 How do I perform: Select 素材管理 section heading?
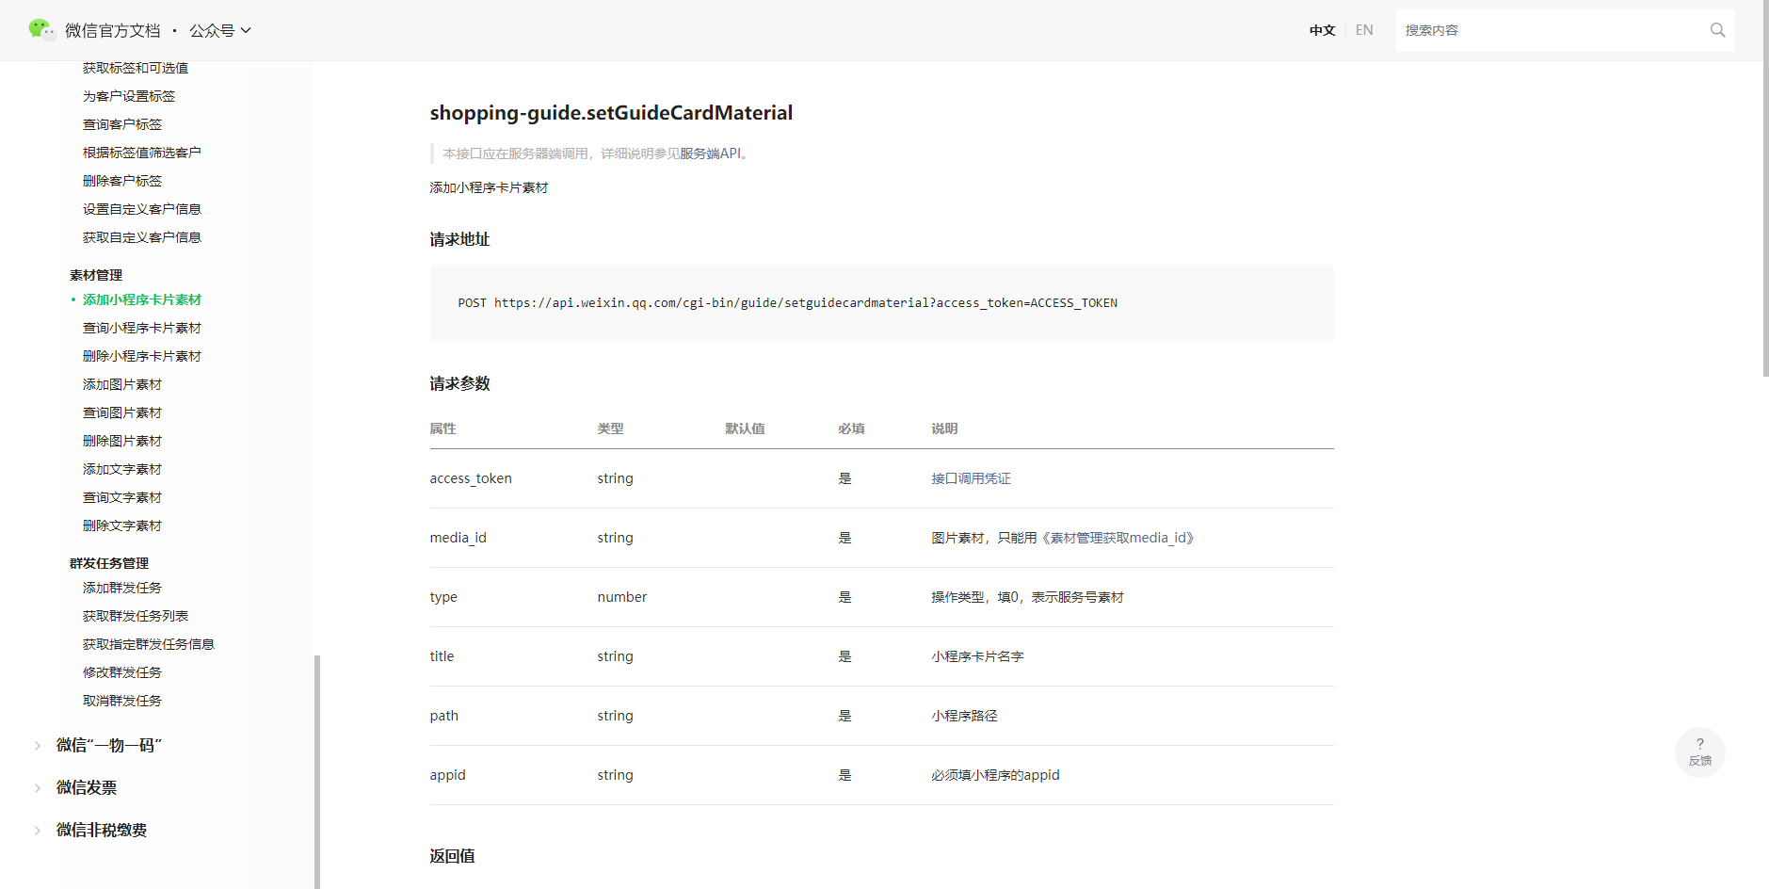[x=96, y=275]
